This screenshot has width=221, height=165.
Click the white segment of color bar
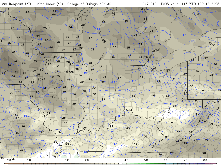click(x=120, y=164)
